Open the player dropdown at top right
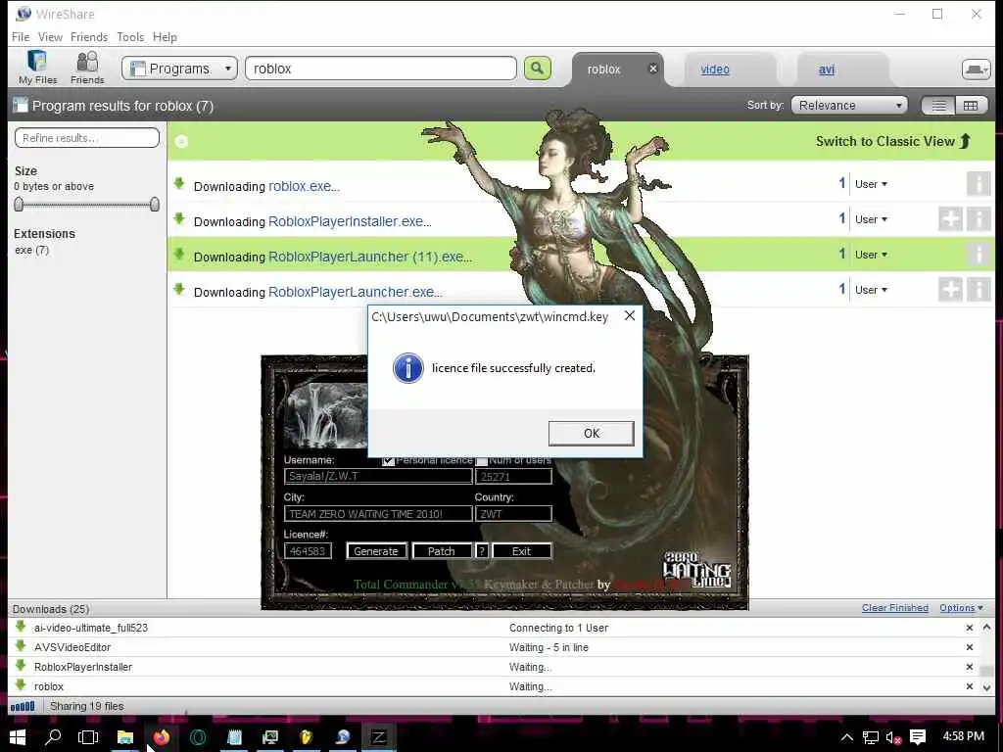Image resolution: width=1003 pixels, height=752 pixels. (x=976, y=70)
